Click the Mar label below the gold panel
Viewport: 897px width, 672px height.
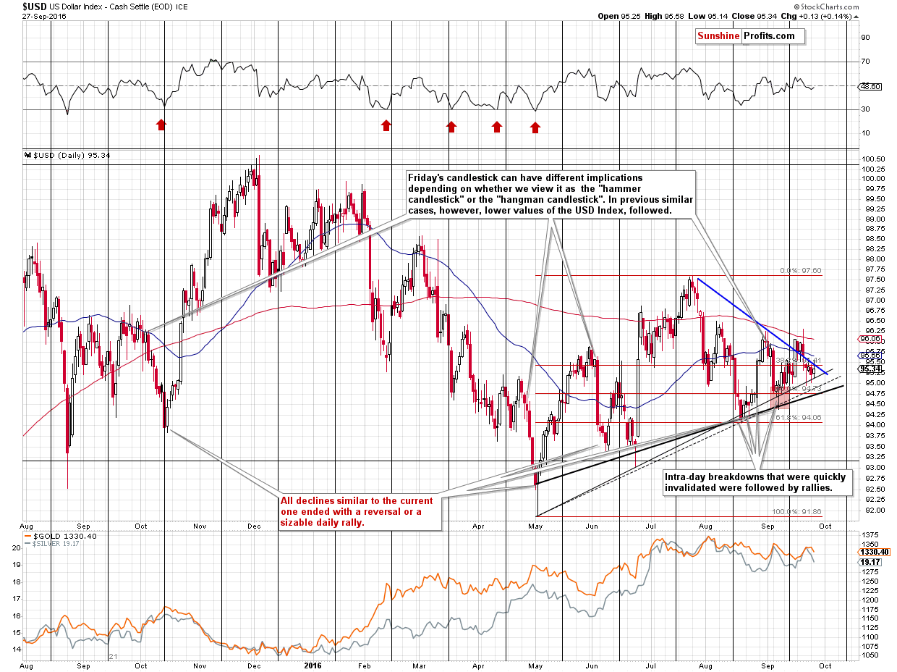click(x=418, y=665)
